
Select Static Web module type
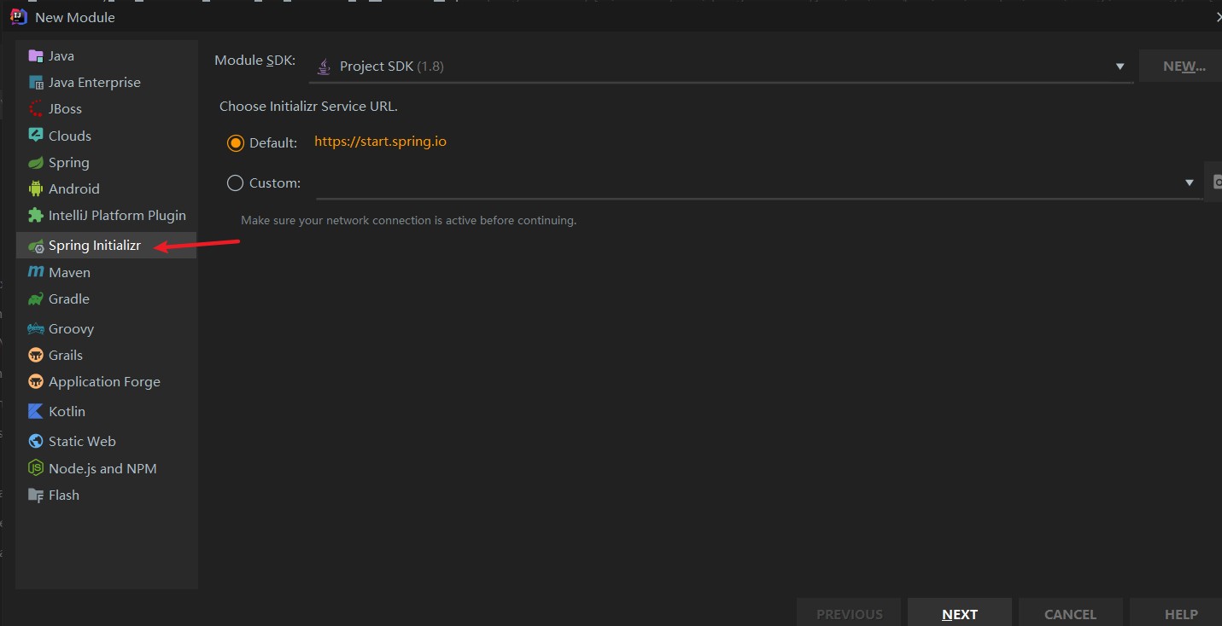106,441
